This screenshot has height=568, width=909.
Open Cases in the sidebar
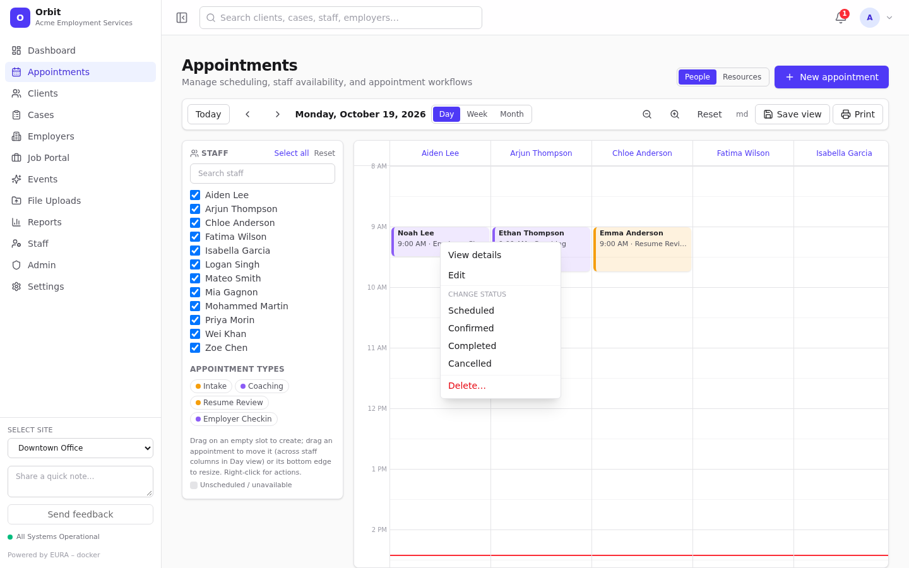(80, 115)
